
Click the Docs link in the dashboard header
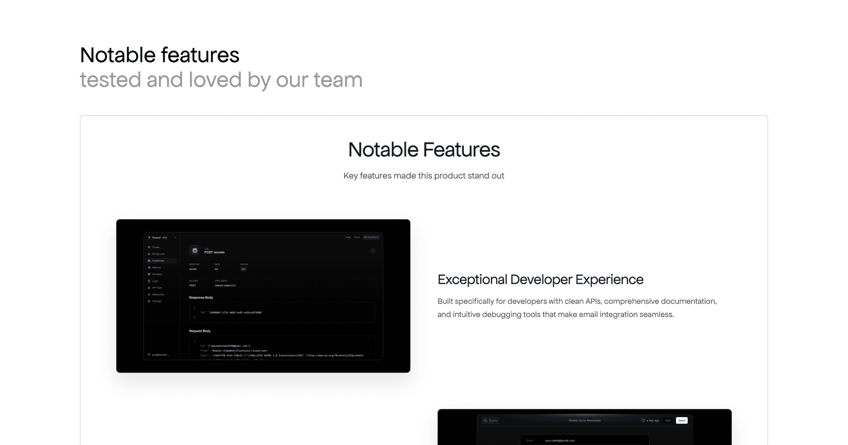[357, 238]
